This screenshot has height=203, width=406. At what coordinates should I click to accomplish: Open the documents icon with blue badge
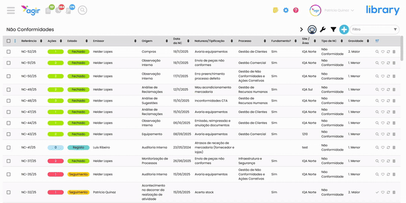(x=69, y=11)
